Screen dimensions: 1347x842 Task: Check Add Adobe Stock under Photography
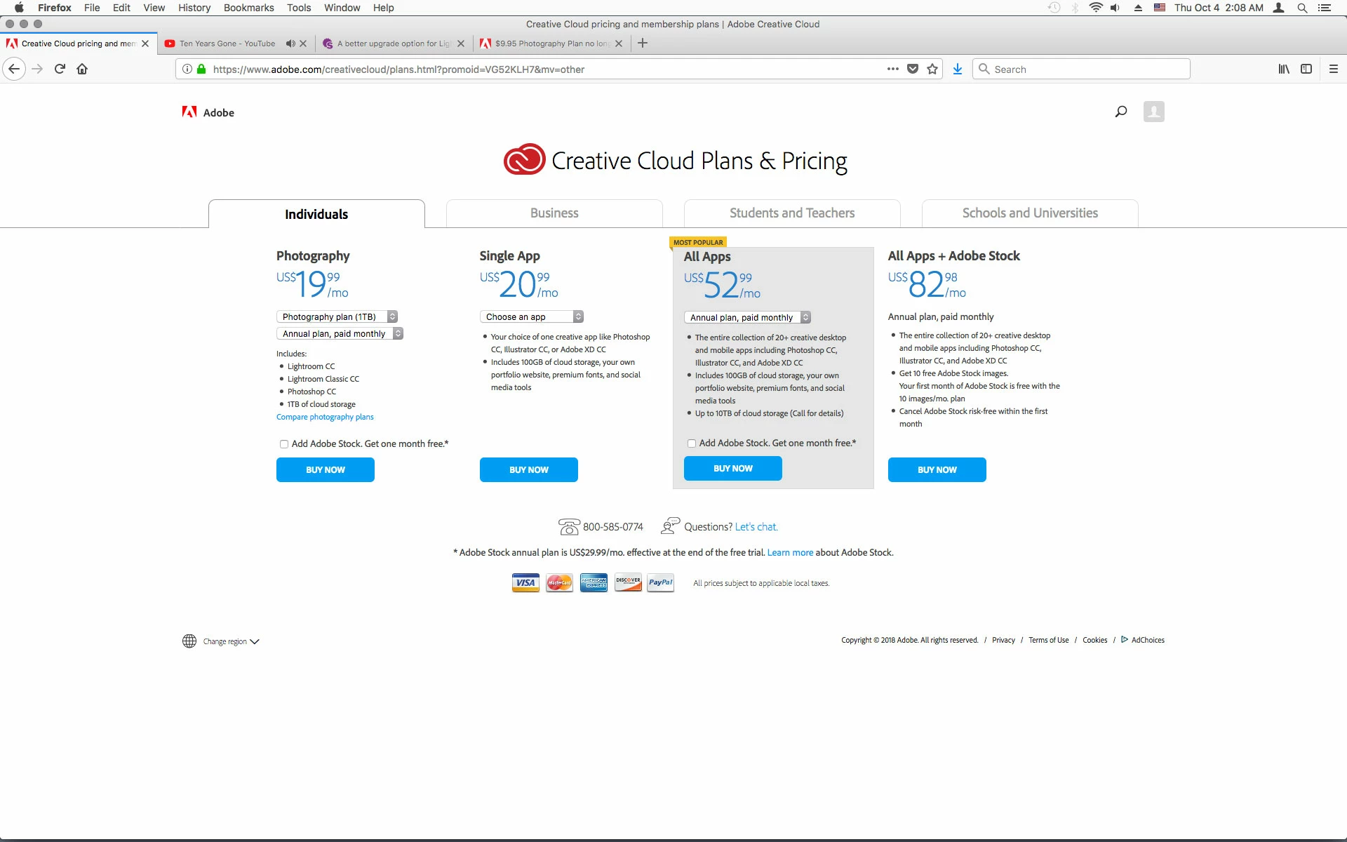click(284, 444)
